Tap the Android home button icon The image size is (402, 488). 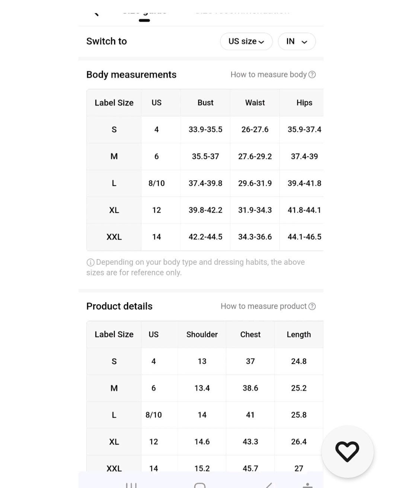pos(200,485)
